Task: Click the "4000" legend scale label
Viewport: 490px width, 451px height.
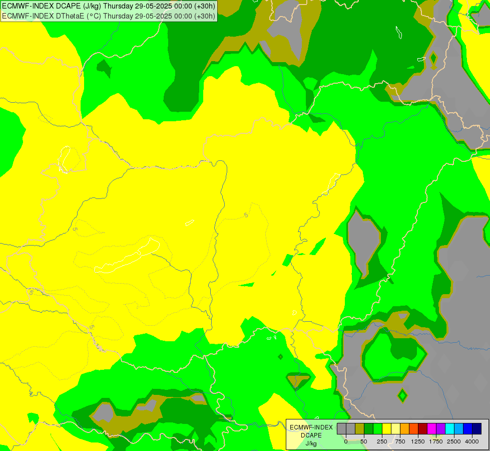Action: (x=472, y=441)
